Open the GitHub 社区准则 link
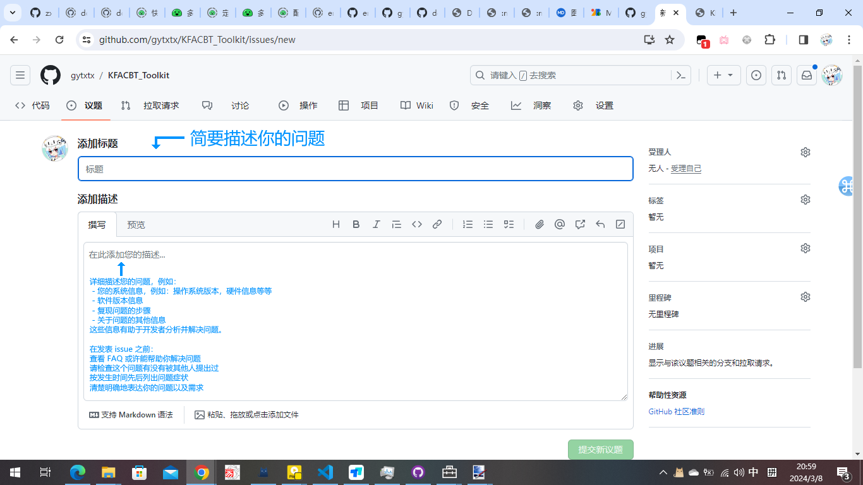The height and width of the screenshot is (485, 863). tap(676, 411)
